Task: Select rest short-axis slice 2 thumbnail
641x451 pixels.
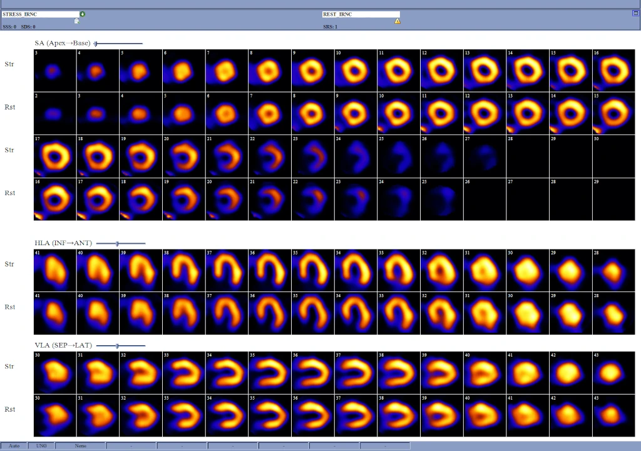Action: (x=54, y=113)
